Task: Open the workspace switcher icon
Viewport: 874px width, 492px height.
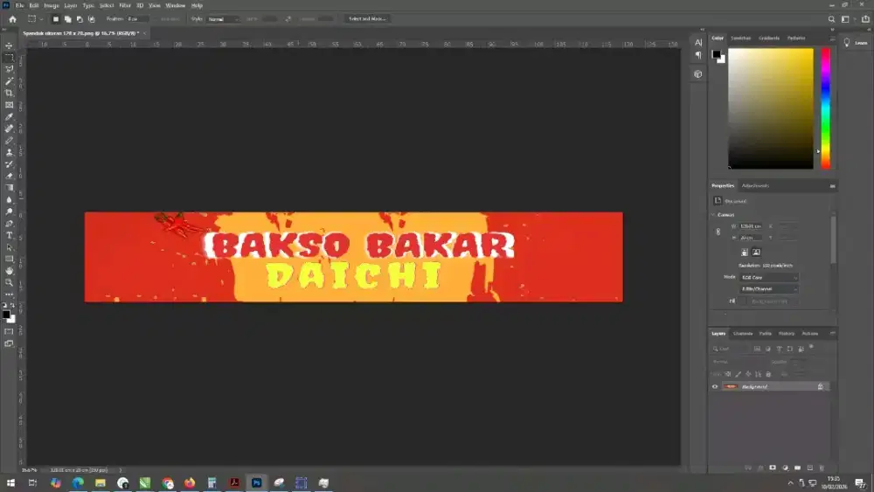Action: [x=845, y=19]
